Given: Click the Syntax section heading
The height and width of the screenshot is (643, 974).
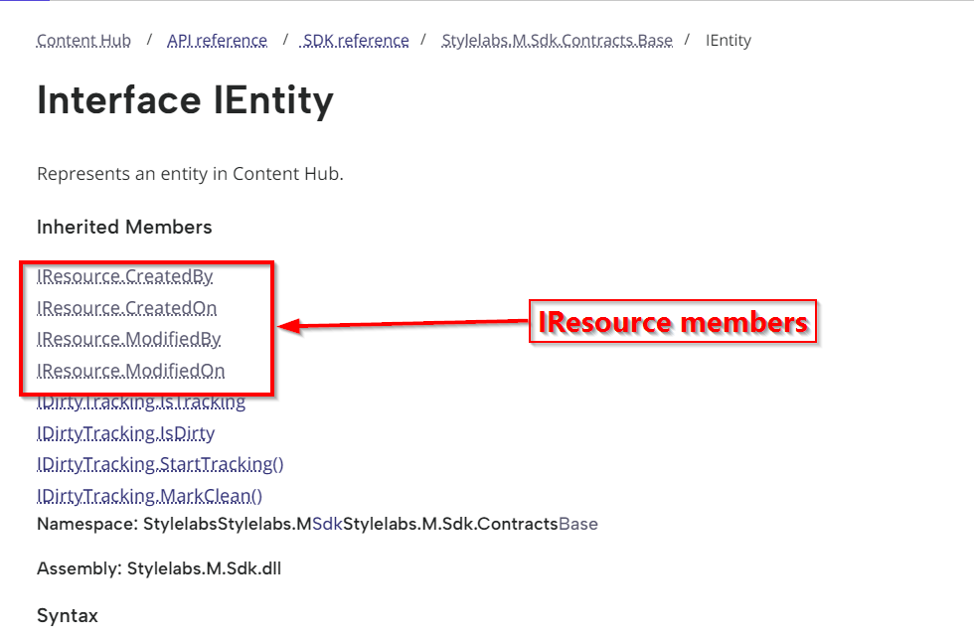Looking at the screenshot, I should click(x=68, y=616).
